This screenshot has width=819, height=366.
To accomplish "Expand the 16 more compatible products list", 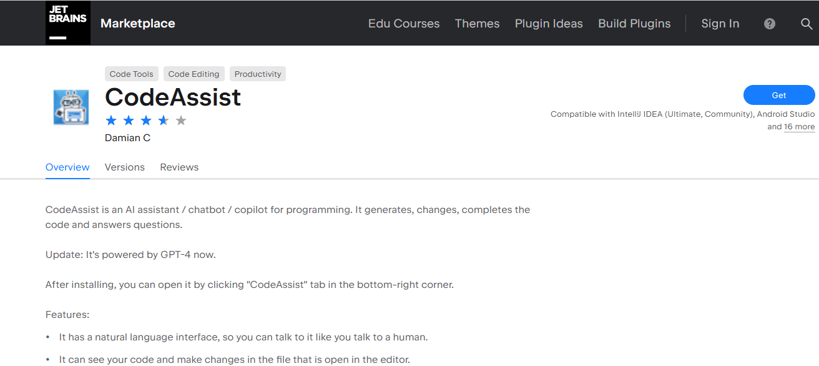I will pyautogui.click(x=800, y=126).
